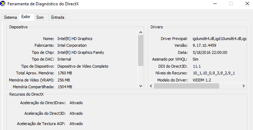
Task: Switch to the Sistema tab
Action: (x=10, y=17)
